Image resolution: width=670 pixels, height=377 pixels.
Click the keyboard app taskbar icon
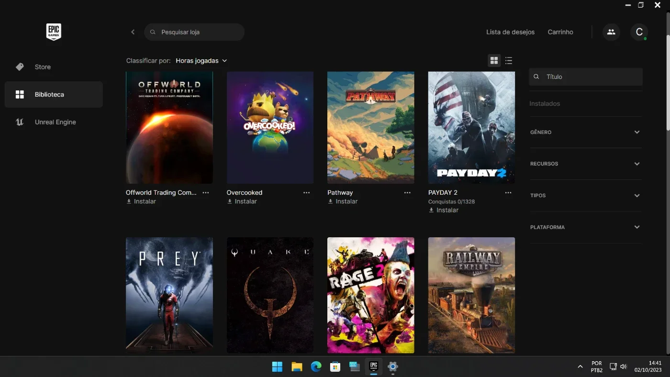coord(354,366)
